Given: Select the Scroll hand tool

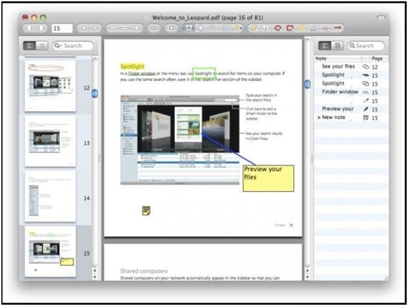Looking at the screenshot, I should [201, 28].
